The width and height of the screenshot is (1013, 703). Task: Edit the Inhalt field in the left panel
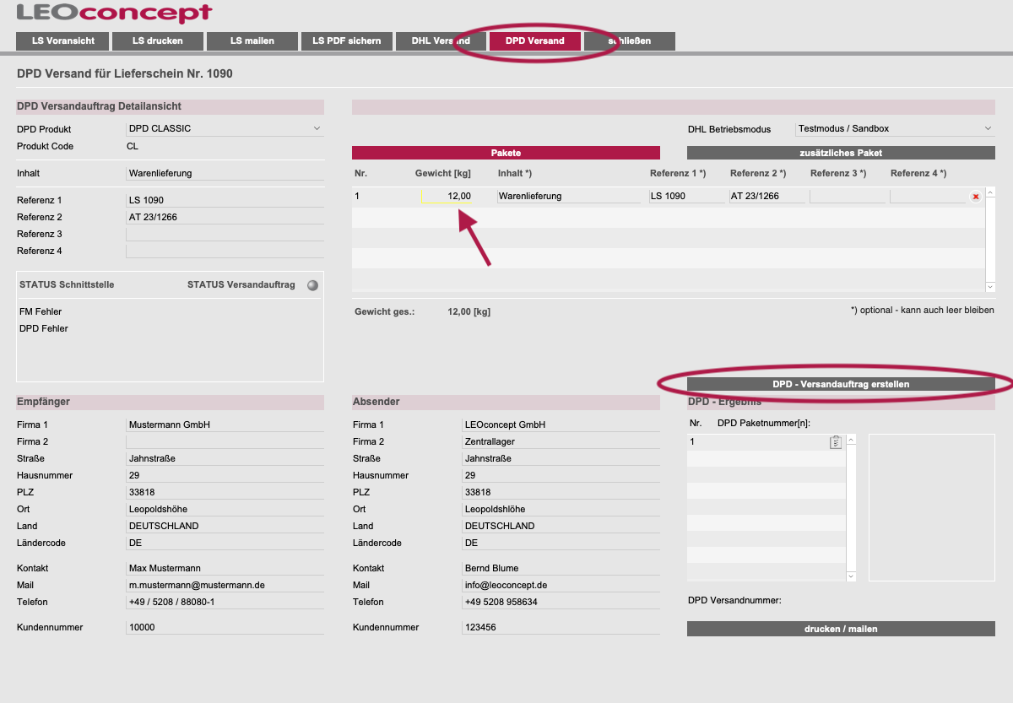(225, 173)
